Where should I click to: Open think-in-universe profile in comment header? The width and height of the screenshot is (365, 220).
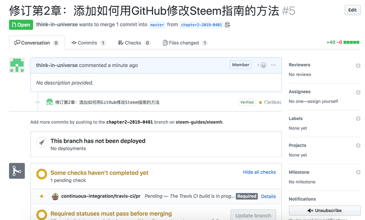[x=57, y=65]
